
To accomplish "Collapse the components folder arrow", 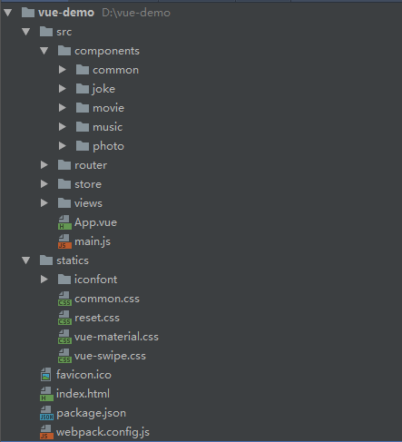I will [44, 51].
